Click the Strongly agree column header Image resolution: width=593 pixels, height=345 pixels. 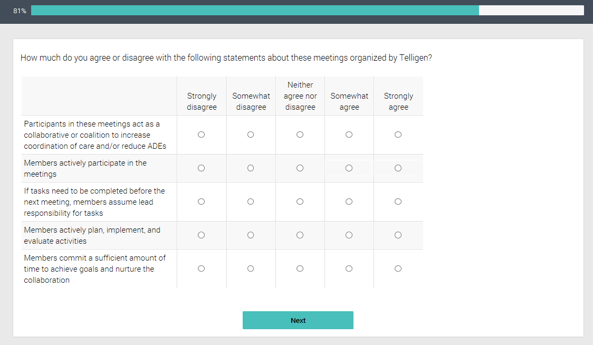pos(398,101)
